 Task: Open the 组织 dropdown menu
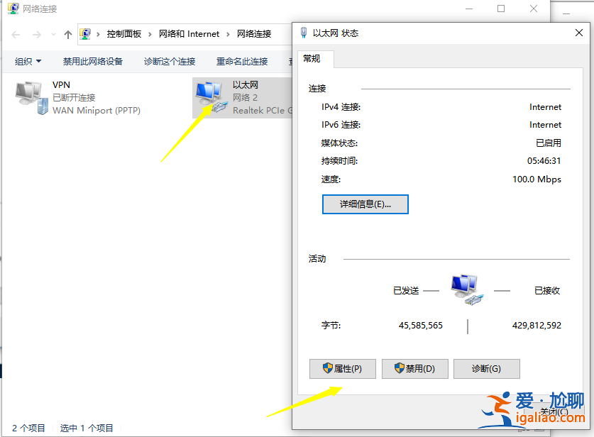[x=27, y=61]
